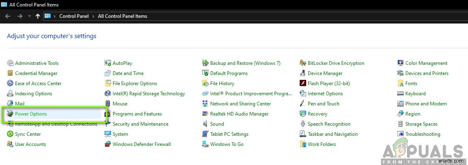Open the Device Manager icon

pyautogui.click(x=303, y=73)
